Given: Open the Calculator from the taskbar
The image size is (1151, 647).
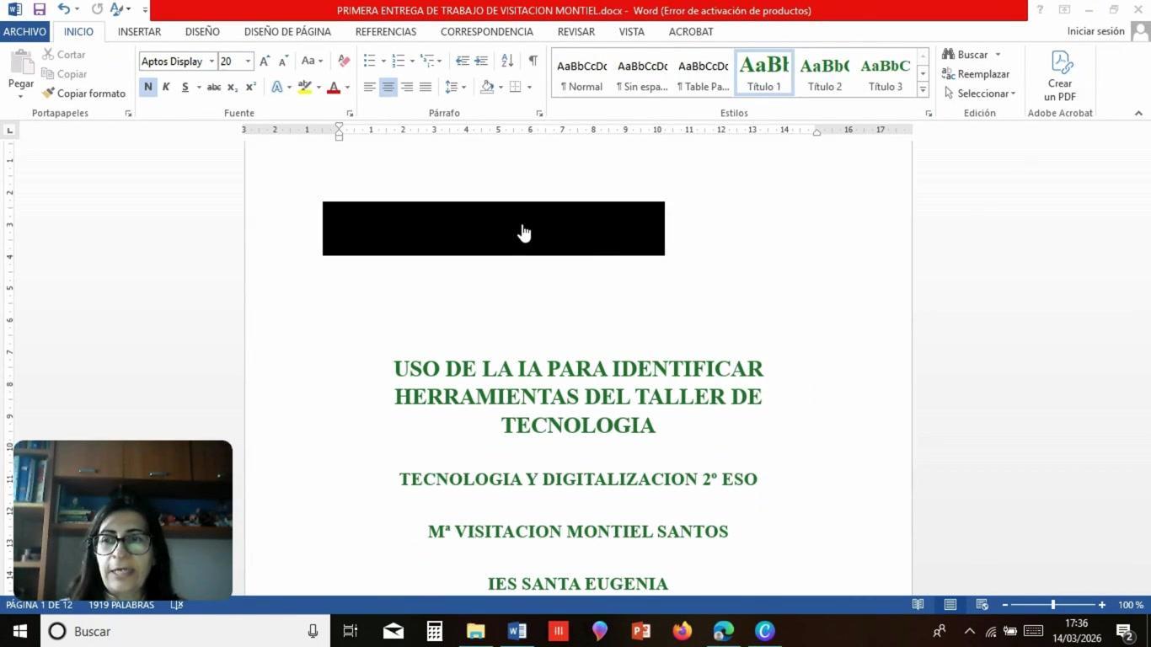Looking at the screenshot, I should click(435, 631).
